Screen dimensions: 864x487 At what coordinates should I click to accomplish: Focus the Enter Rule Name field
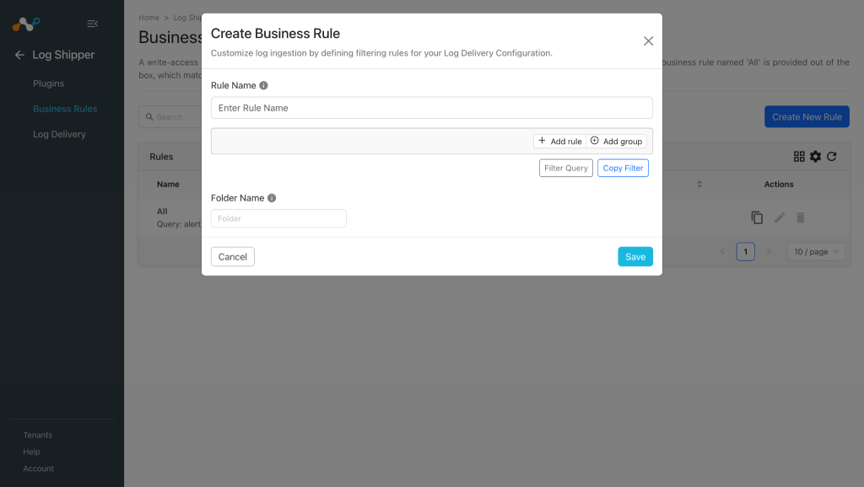(x=432, y=108)
